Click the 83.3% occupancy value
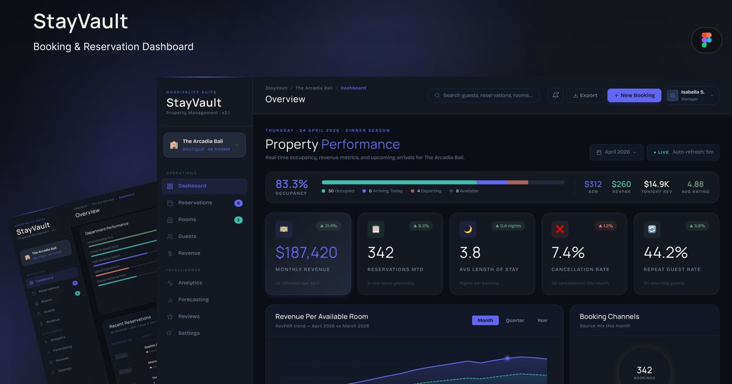Viewport: 732px width, 384px height. tap(292, 183)
